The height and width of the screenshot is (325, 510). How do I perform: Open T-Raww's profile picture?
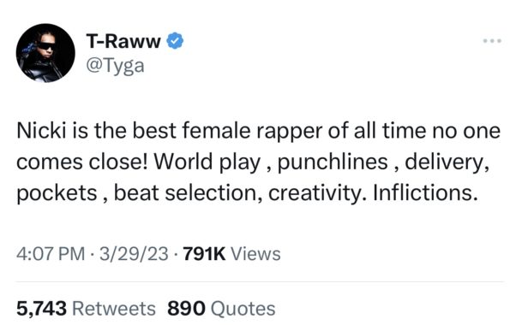click(x=45, y=53)
